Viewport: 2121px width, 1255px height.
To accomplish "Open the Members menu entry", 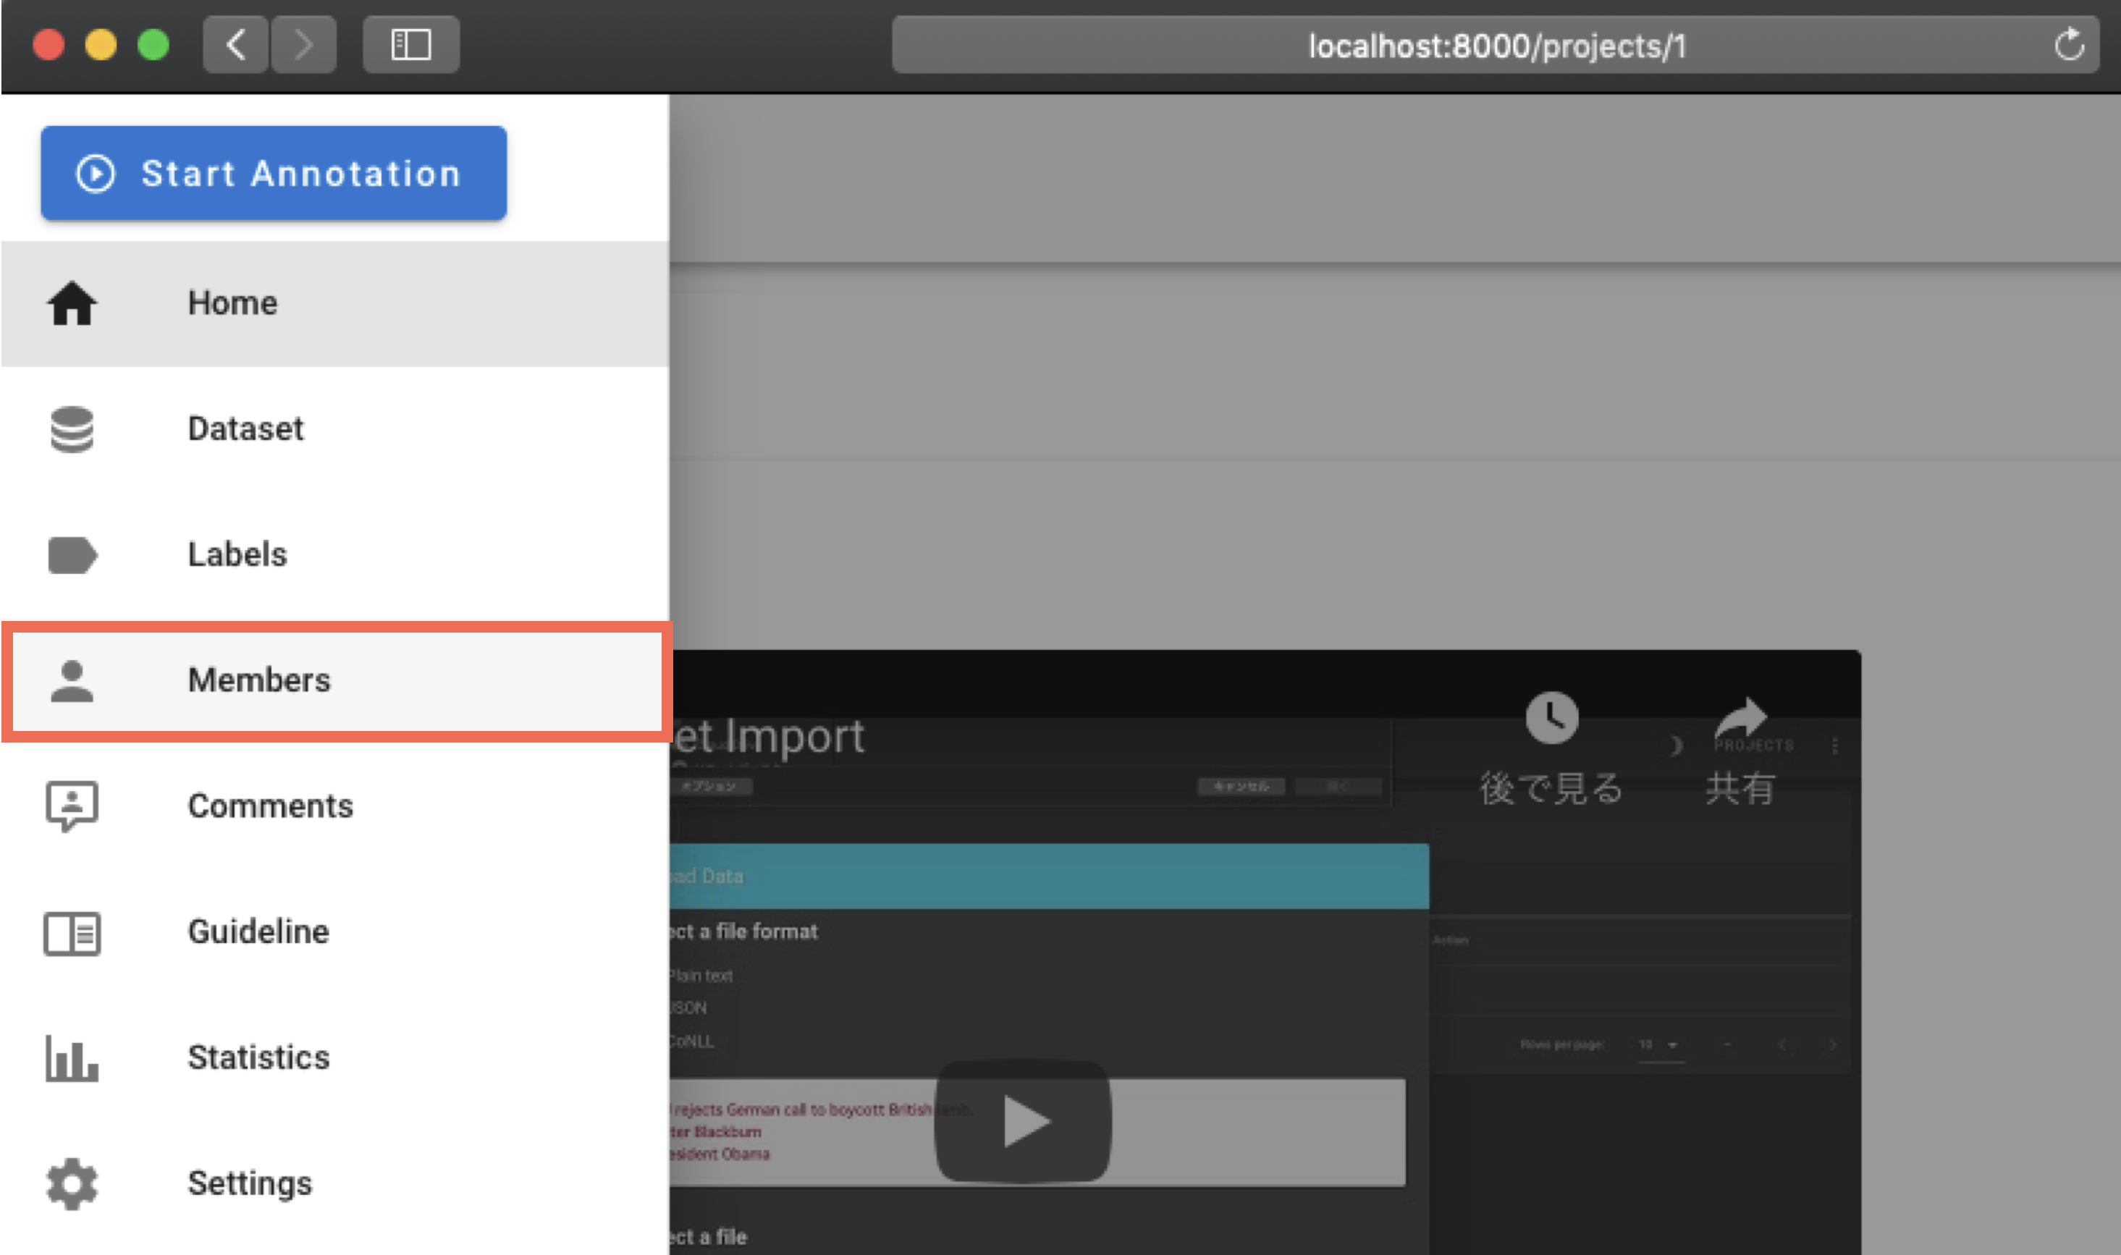I will (258, 681).
